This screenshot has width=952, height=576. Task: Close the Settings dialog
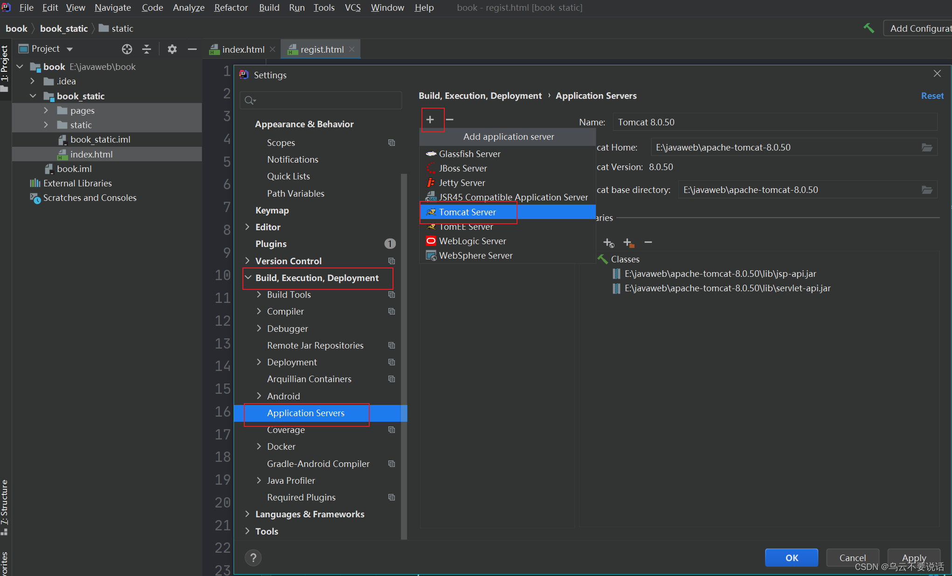[937, 74]
